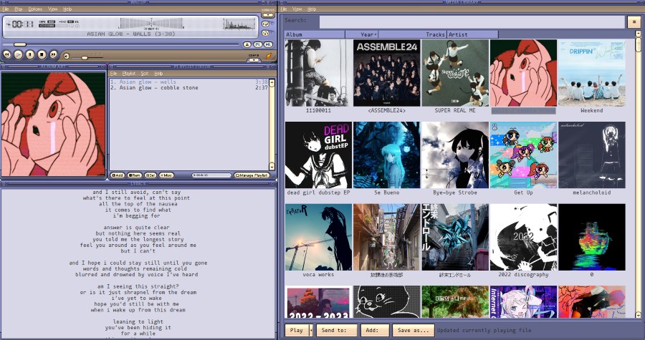645x340 pixels.
Task: Select the voca works album
Action: pos(318,237)
